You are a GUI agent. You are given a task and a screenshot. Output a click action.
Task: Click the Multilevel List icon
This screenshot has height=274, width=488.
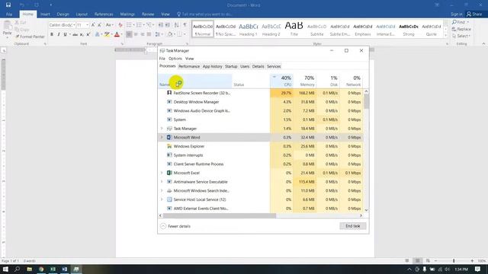tap(149, 25)
